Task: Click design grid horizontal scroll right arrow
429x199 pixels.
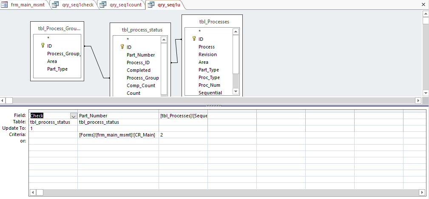Action: click(423, 192)
